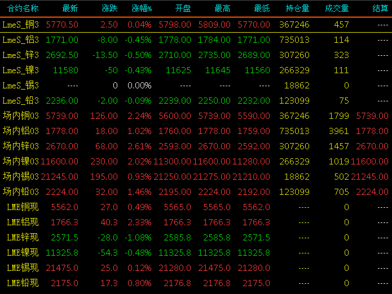Click the 最低 column header
This screenshot has height=294, width=392.
262,8
